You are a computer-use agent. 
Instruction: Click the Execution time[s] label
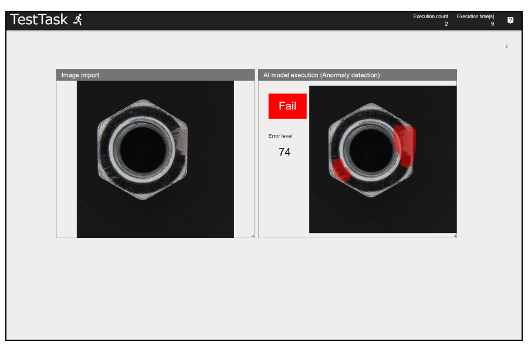click(475, 16)
